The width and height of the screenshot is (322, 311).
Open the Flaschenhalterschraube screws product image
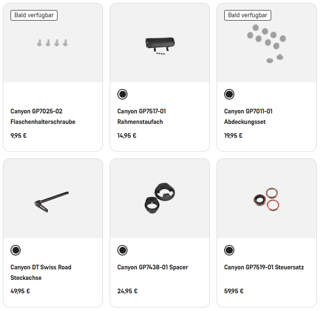(x=53, y=43)
